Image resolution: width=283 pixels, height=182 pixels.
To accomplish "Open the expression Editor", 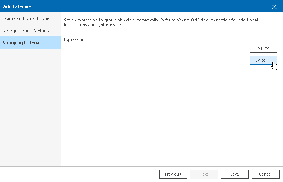I will tap(263, 60).
